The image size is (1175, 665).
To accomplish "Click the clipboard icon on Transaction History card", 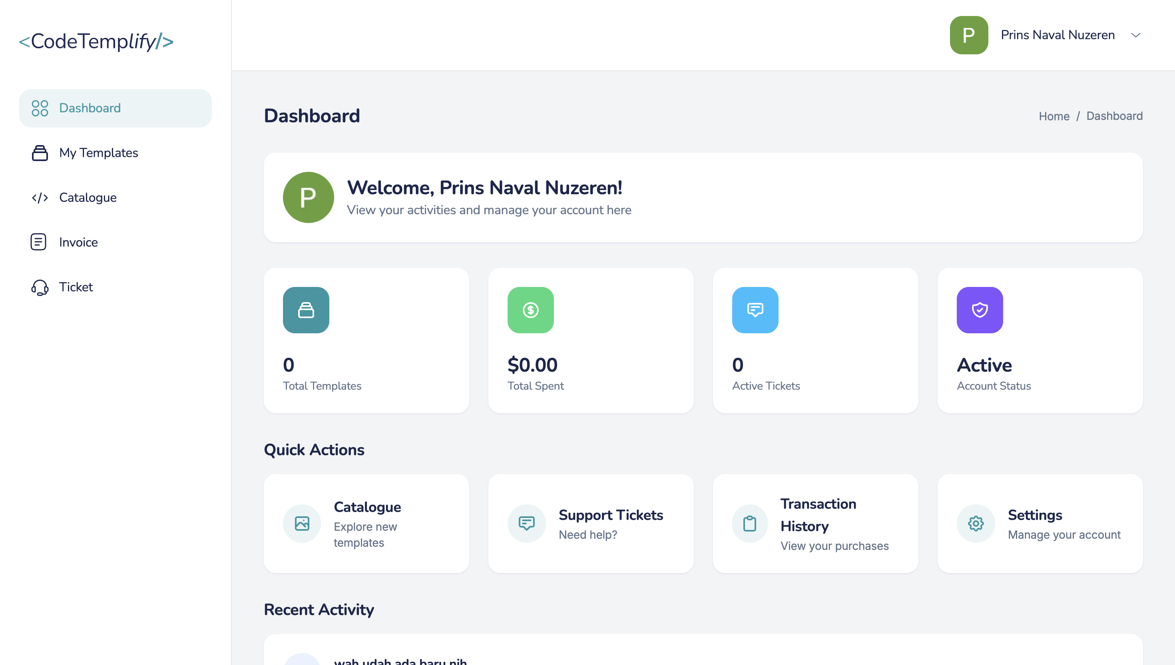I will click(749, 524).
